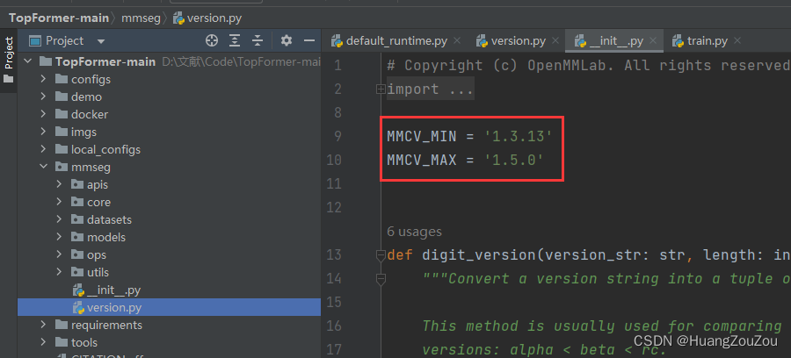Image resolution: width=791 pixels, height=358 pixels.
Task: Expand folded import block plus icon
Action: [x=381, y=89]
